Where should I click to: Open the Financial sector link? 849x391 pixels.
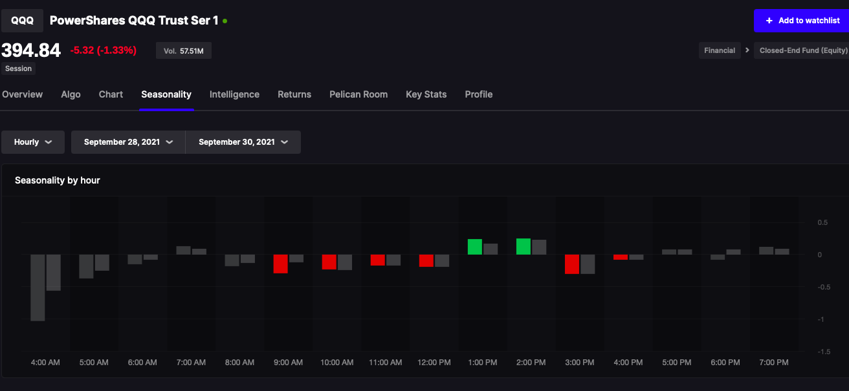(x=720, y=50)
